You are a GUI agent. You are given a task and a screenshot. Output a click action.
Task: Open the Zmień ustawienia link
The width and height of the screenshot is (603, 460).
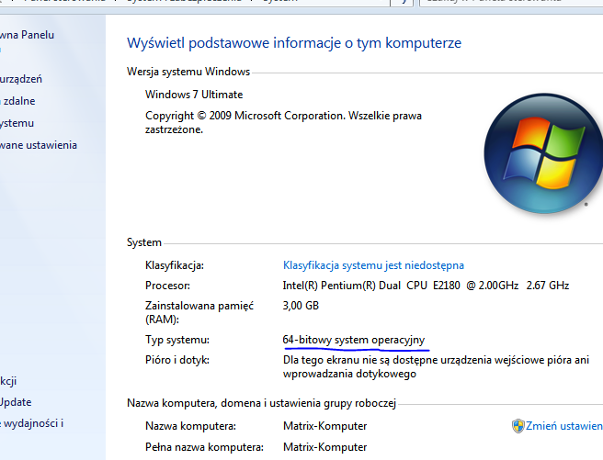coord(564,426)
